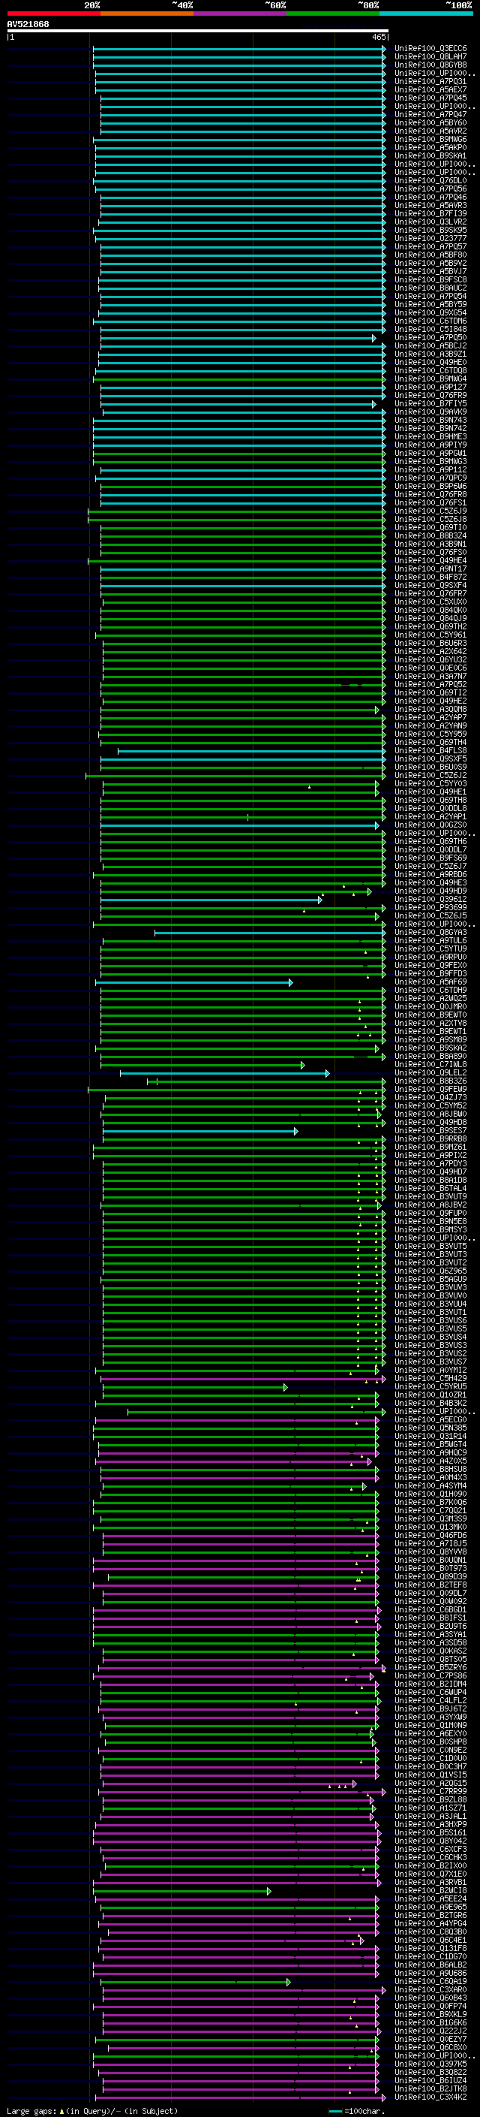Screen dimensions: 480x2117
Task: Click the cyan alignment bar for UniRef100_Q3ECC6
Action: pos(238,49)
